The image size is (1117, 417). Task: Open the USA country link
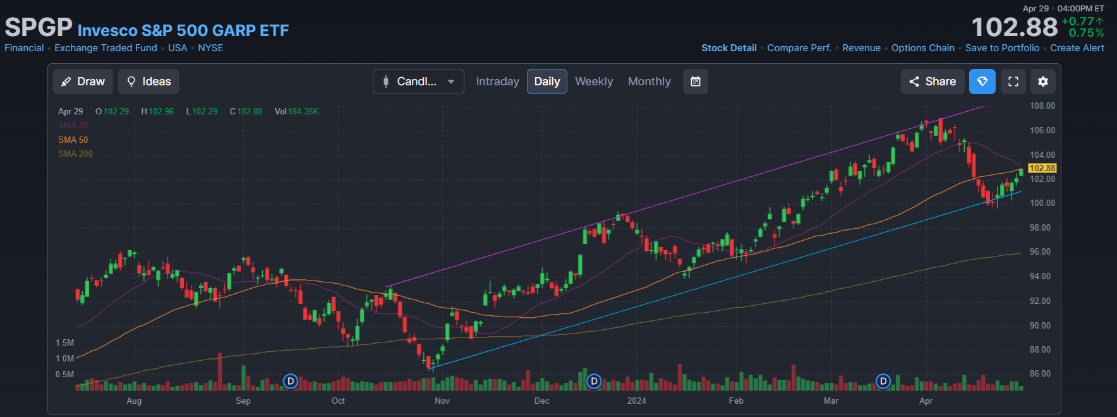tap(178, 48)
